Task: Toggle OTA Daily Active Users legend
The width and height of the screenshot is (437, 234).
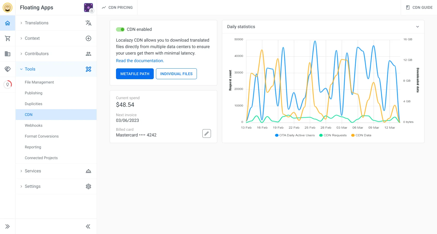Action: click(x=295, y=135)
